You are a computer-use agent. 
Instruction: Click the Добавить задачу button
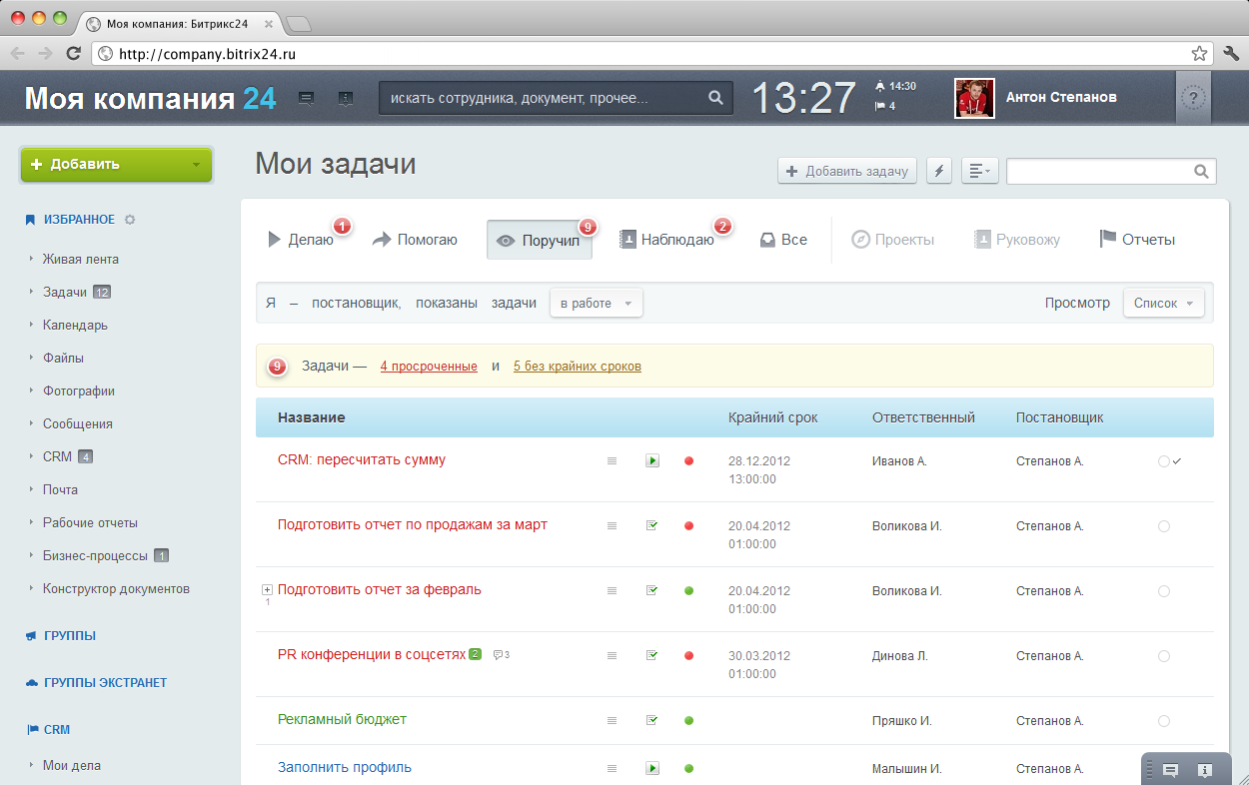coord(847,171)
